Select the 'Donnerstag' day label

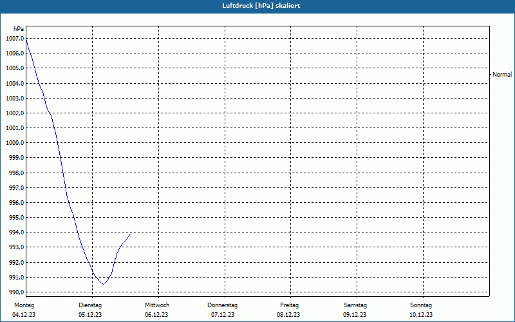[x=222, y=305]
